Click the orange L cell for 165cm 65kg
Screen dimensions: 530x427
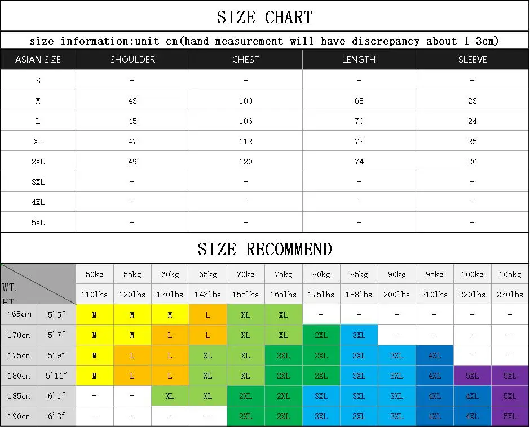pos(208,314)
